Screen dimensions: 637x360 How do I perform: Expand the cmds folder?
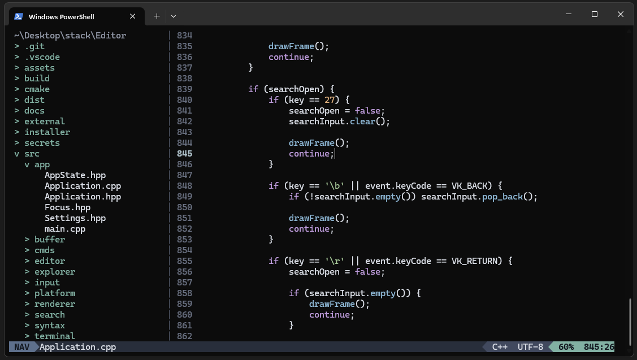click(40, 250)
